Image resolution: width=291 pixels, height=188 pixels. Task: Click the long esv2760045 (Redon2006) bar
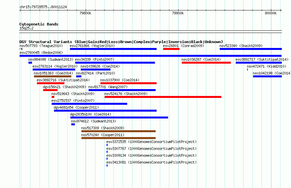tap(150, 56)
